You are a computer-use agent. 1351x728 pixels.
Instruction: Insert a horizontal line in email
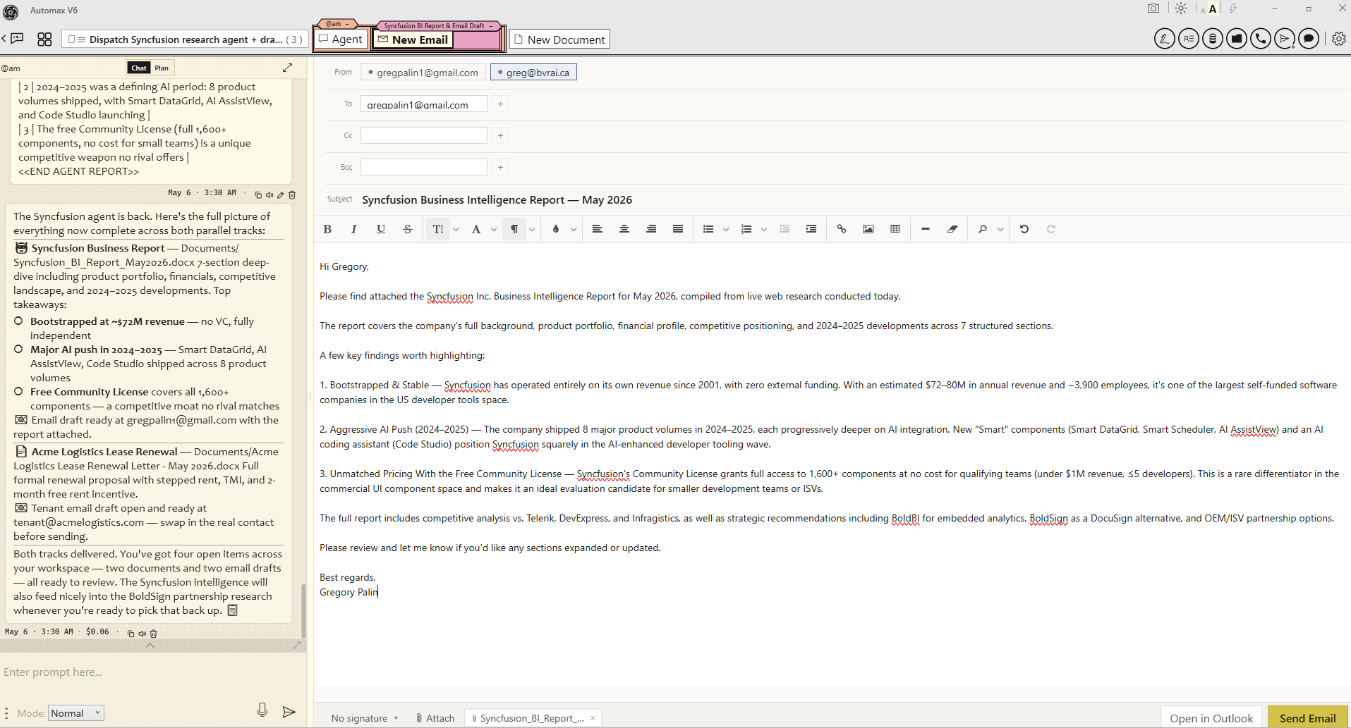point(926,229)
